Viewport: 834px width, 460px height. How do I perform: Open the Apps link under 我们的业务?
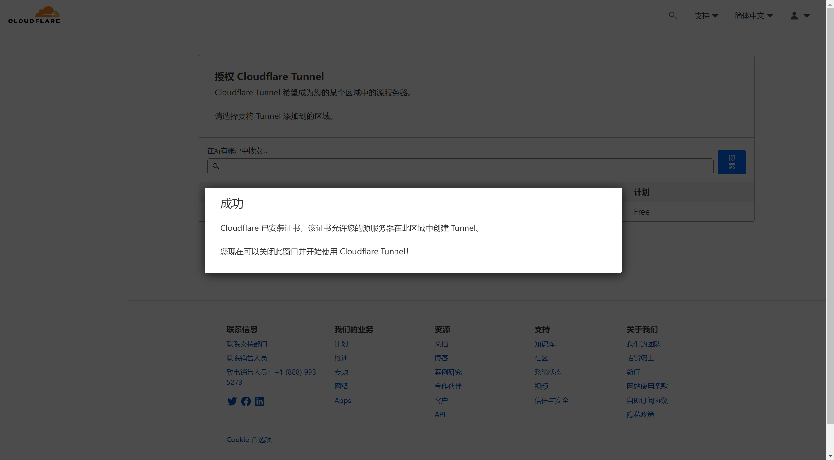pos(343,400)
